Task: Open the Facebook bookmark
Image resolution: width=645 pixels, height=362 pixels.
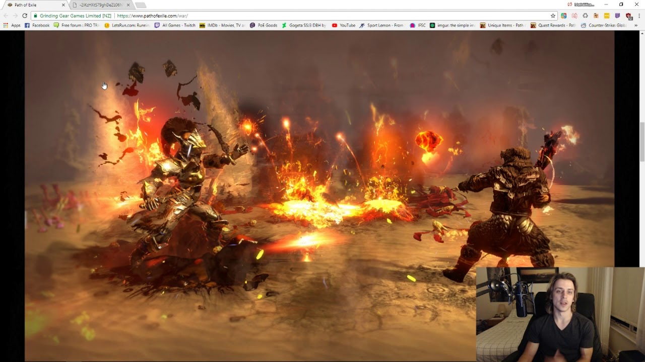Action: (37, 25)
